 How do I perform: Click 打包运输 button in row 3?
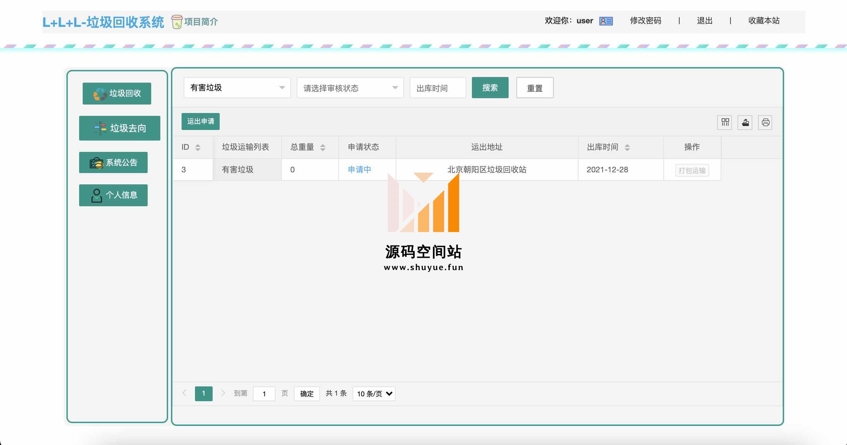[x=692, y=171]
